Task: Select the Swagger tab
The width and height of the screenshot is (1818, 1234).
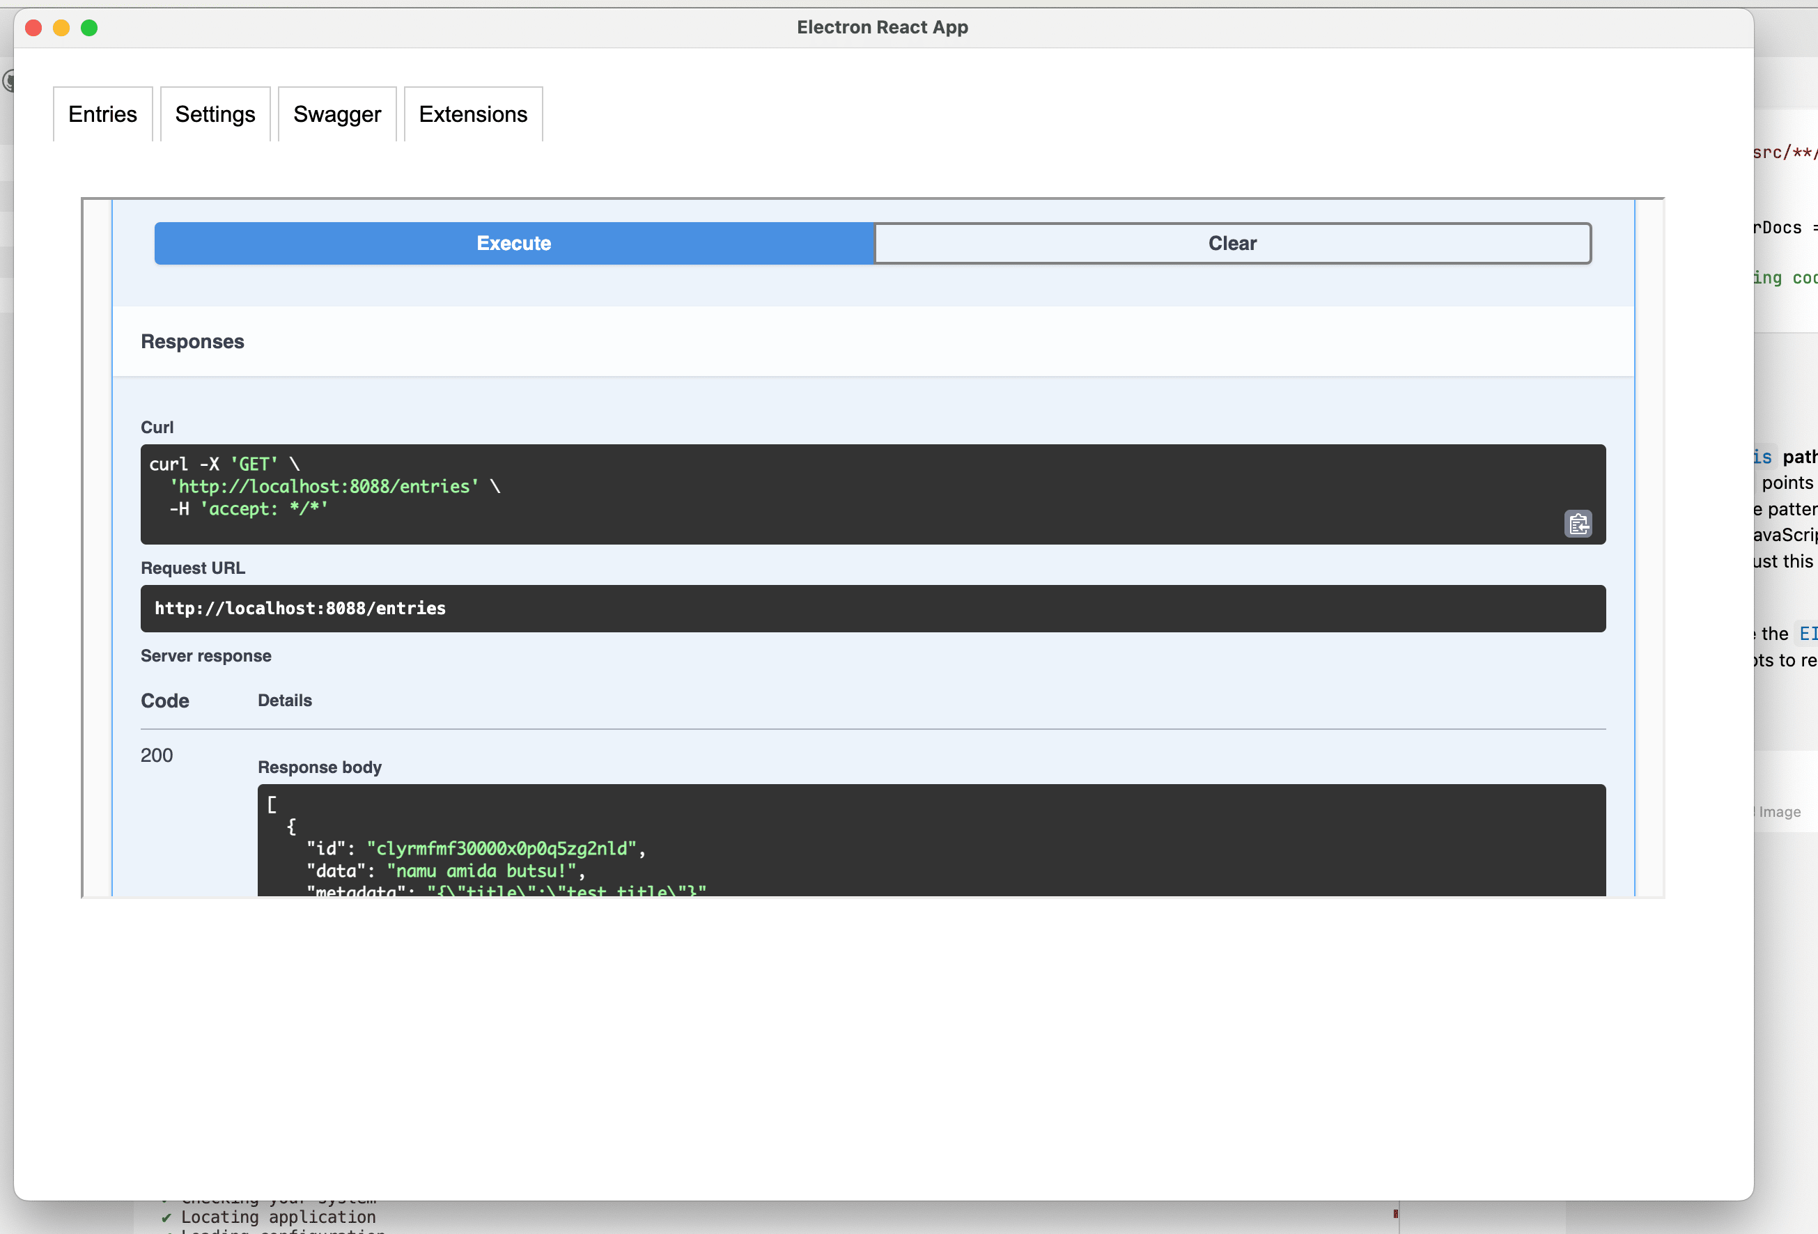Action: (x=337, y=114)
